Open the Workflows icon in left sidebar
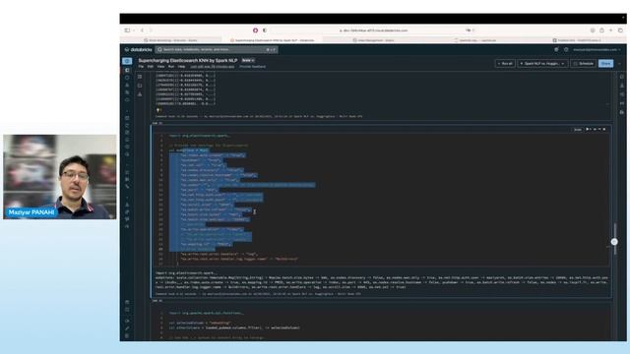 (x=127, y=92)
